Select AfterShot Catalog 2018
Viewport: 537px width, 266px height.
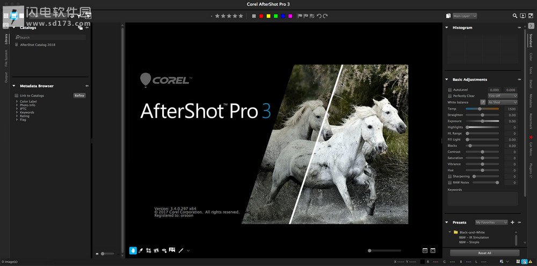pos(38,45)
